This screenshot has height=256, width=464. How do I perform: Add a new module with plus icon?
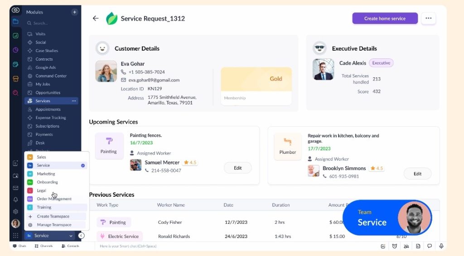coord(74,12)
